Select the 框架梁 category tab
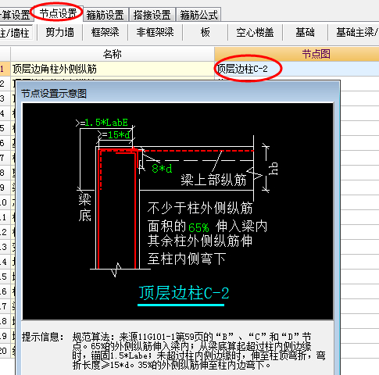The image size is (379, 375). [x=105, y=33]
